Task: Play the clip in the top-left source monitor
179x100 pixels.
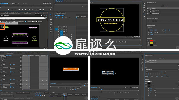Action: coord(26,10)
